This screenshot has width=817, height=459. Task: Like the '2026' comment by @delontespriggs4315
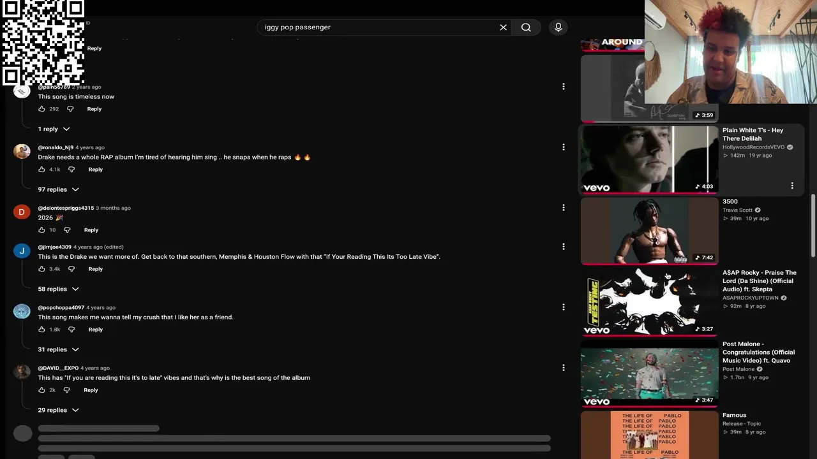[x=41, y=230]
